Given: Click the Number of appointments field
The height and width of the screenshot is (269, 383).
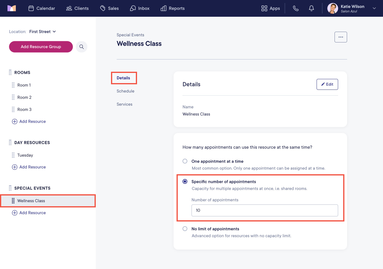Looking at the screenshot, I should pyautogui.click(x=265, y=210).
